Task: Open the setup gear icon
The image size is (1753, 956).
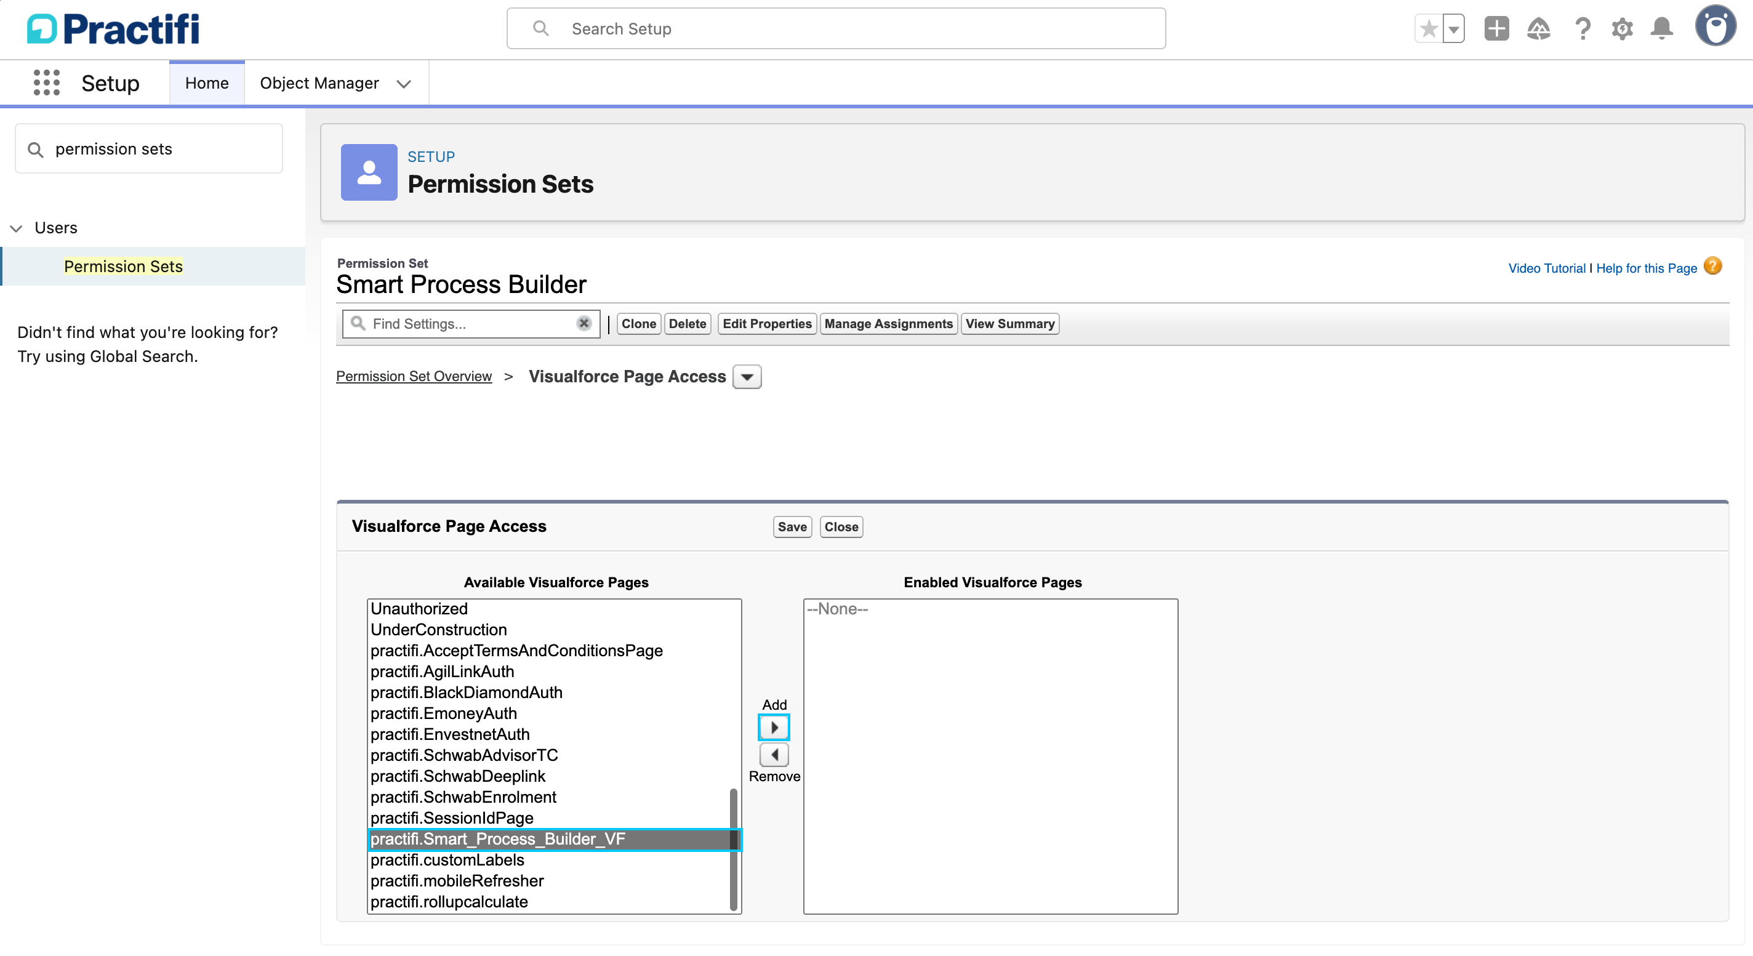Action: tap(1623, 28)
